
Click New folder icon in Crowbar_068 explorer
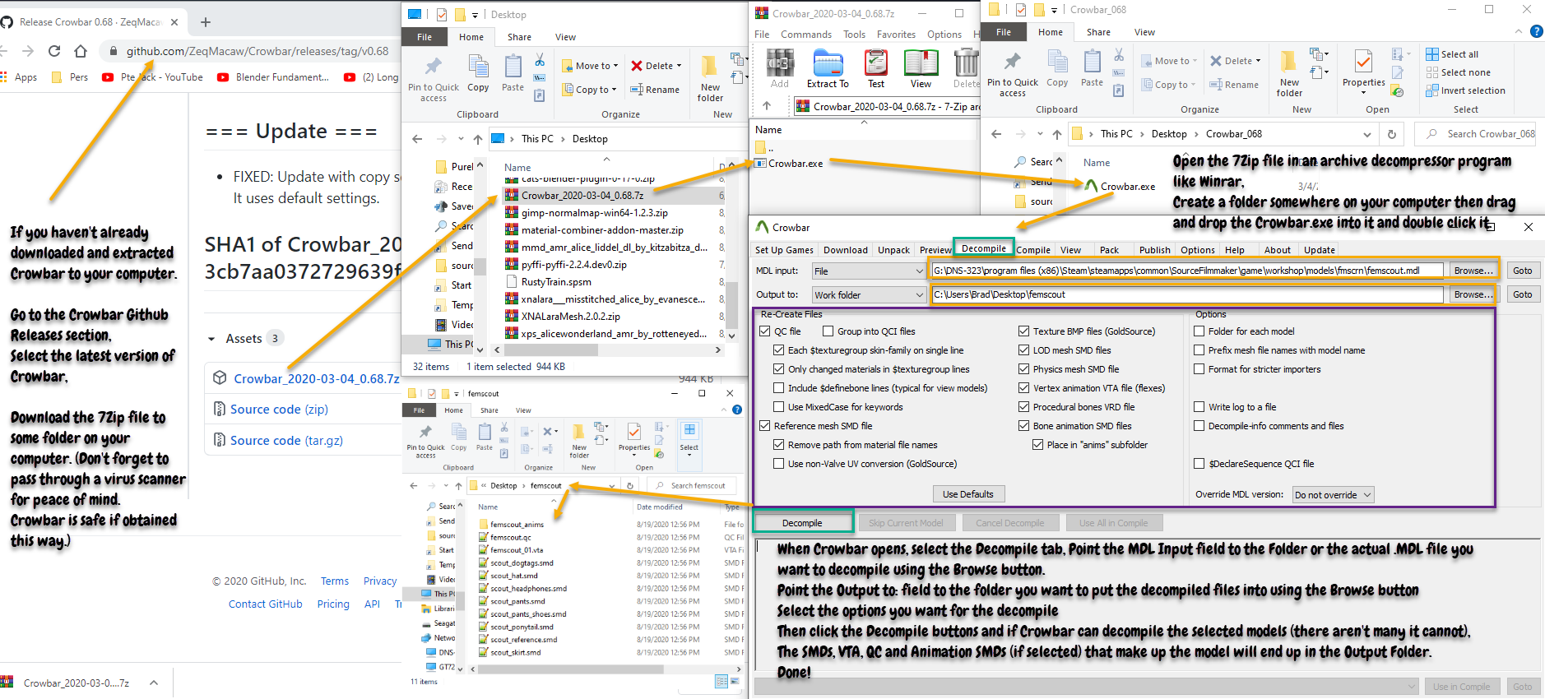click(x=1289, y=74)
